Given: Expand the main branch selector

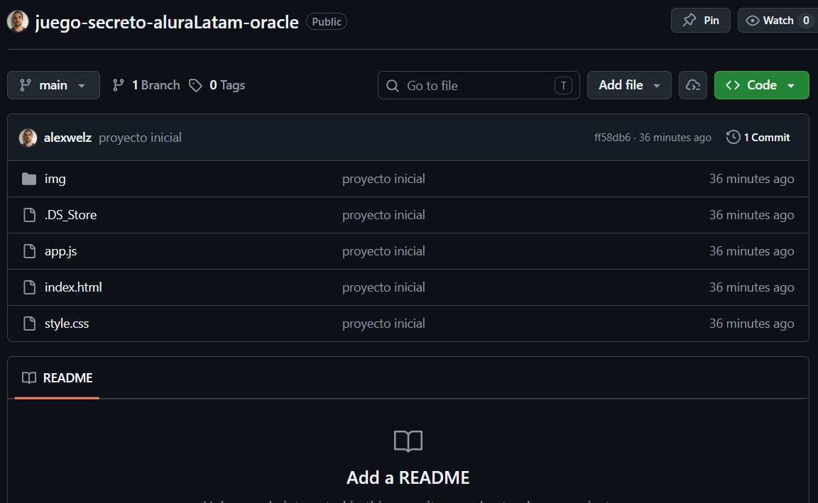Looking at the screenshot, I should 53,85.
